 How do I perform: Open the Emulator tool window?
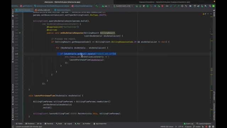(x=214, y=96)
